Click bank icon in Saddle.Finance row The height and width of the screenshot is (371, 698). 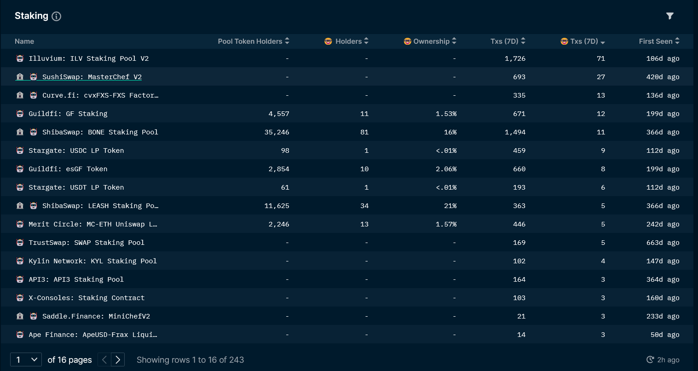pyautogui.click(x=20, y=316)
